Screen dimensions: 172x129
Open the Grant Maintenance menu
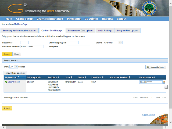tap(50, 19)
